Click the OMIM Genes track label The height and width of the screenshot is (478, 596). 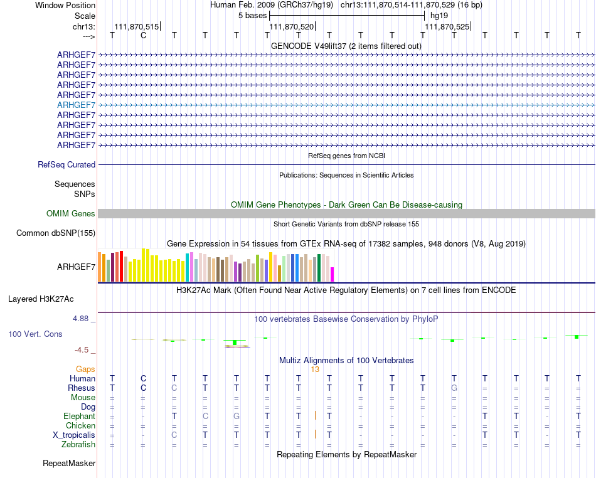coord(71,213)
